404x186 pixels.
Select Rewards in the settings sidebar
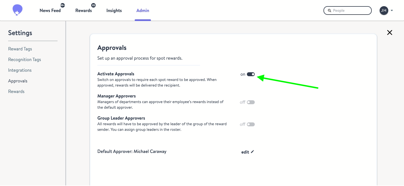coord(16,92)
